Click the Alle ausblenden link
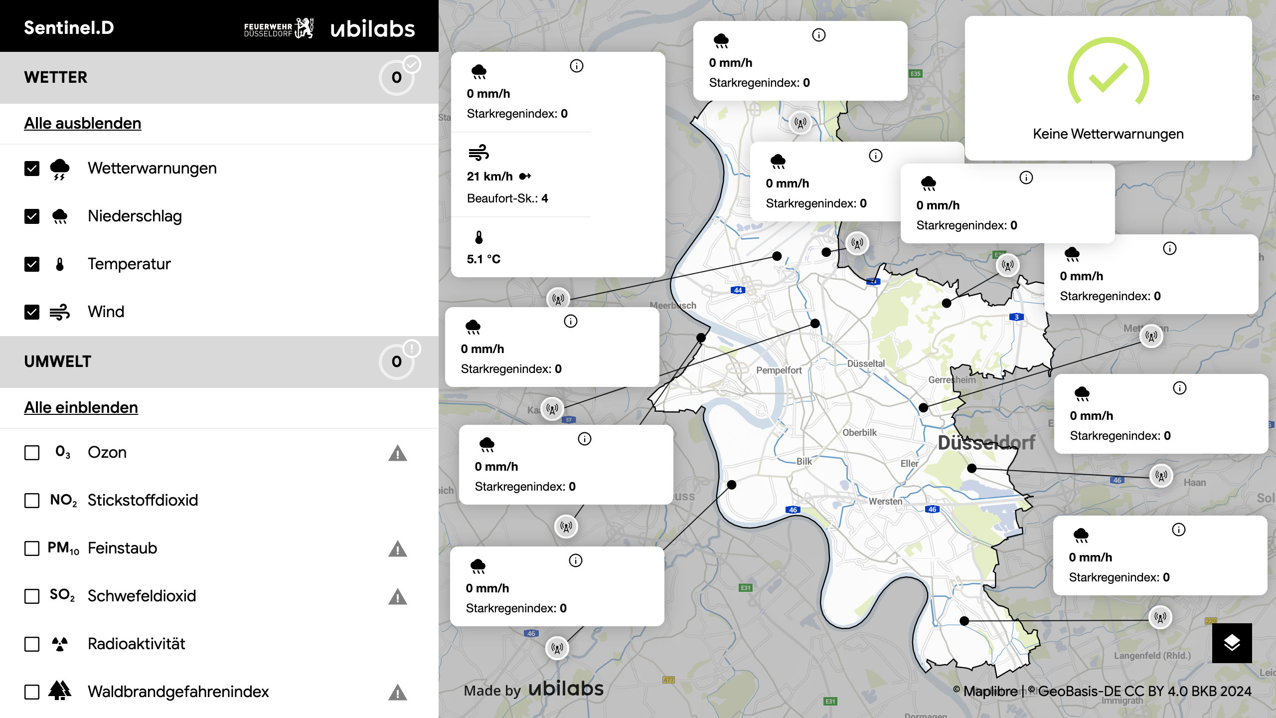1276x718 pixels. 83,123
